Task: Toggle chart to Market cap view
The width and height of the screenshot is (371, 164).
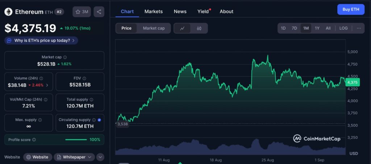Action: (x=154, y=28)
